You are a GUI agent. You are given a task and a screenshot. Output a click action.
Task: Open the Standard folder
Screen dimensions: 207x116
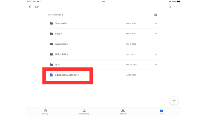tap(60, 23)
